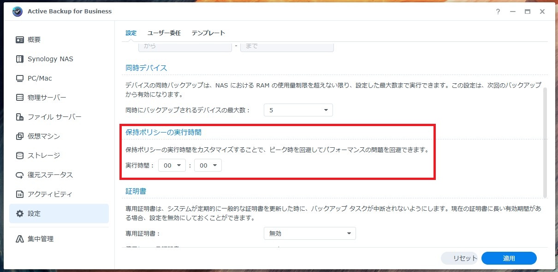Select 概要 text in the sidebar
558x272 pixels.
pyautogui.click(x=34, y=40)
